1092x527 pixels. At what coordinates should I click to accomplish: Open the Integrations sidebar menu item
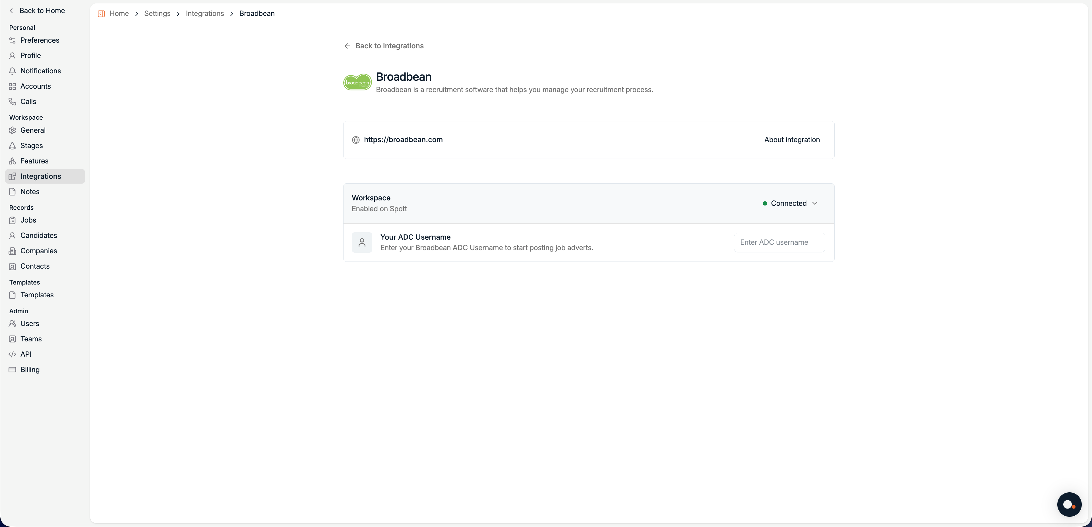tap(41, 176)
